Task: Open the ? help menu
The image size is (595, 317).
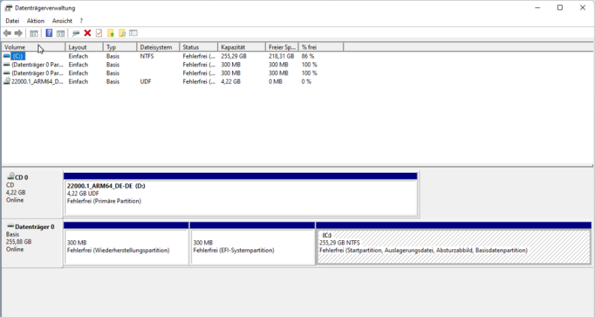Action: point(81,21)
